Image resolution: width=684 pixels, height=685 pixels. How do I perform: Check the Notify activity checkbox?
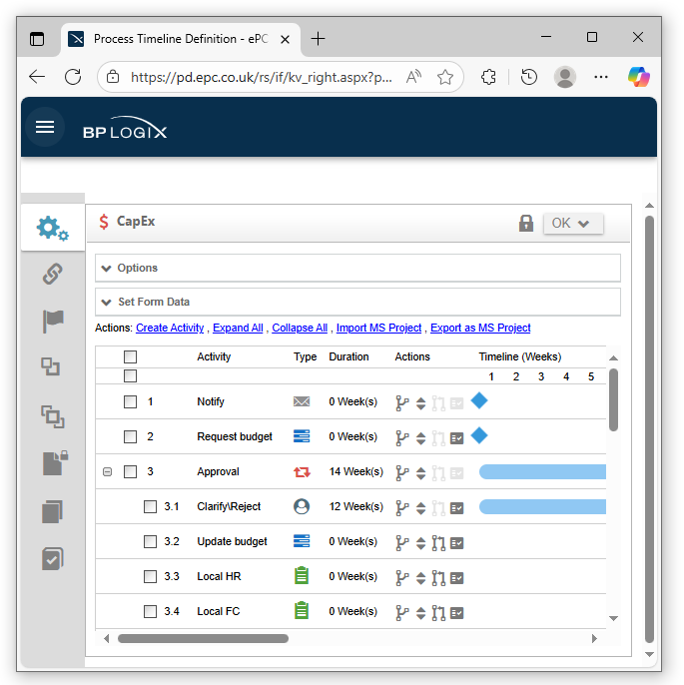coord(130,402)
